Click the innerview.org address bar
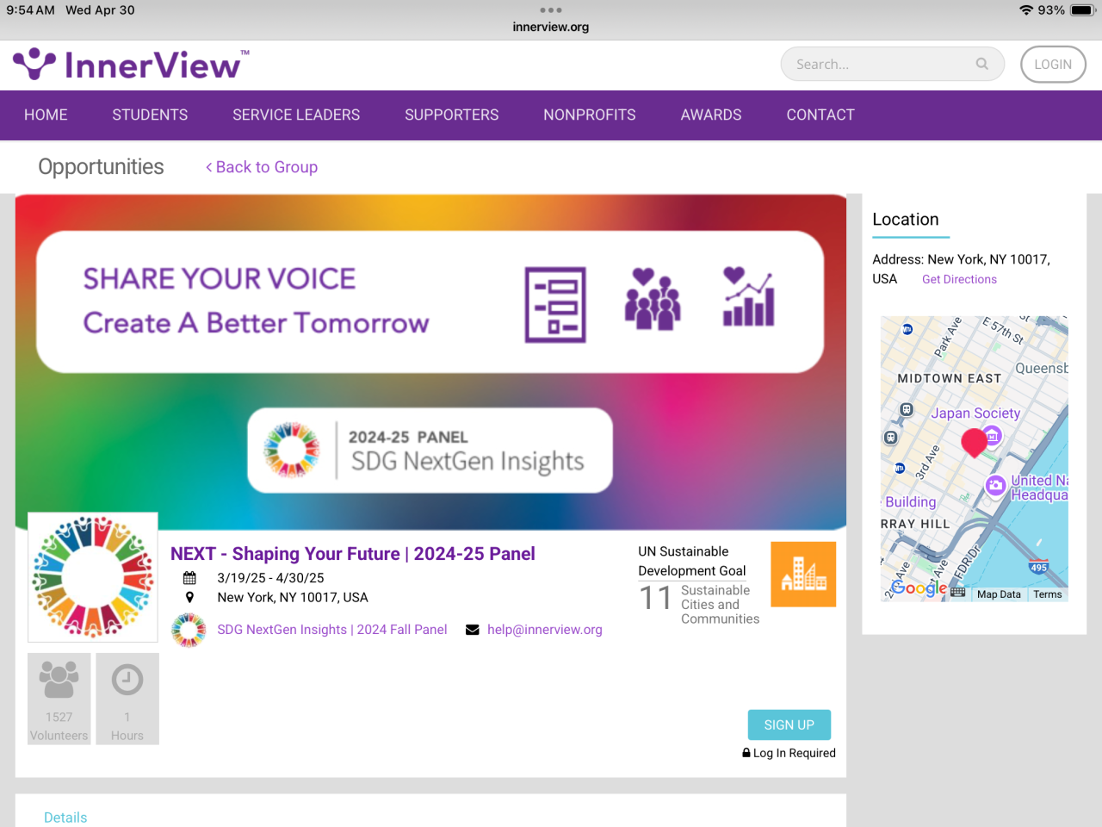The height and width of the screenshot is (827, 1102). click(x=551, y=27)
